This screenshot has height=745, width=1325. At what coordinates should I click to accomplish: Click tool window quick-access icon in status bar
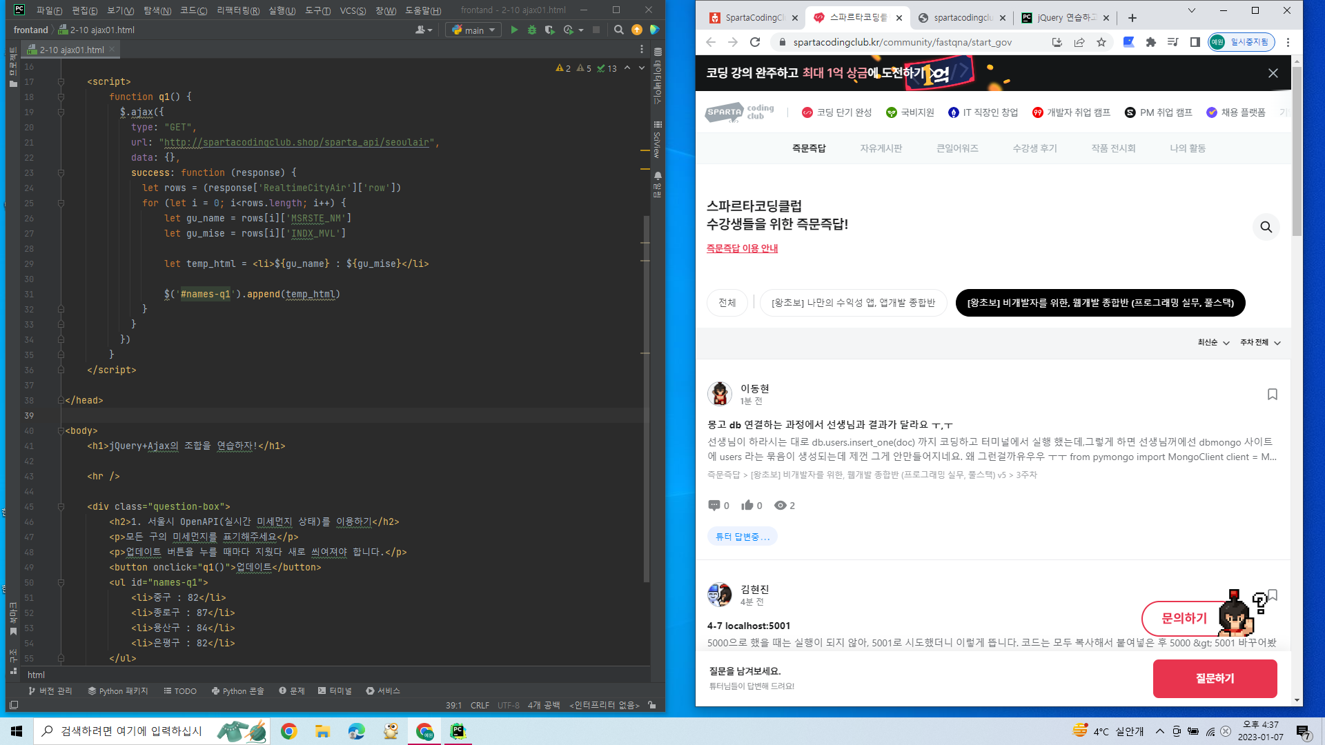point(14,705)
